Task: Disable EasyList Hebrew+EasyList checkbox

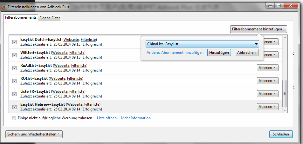Action: coord(14,107)
